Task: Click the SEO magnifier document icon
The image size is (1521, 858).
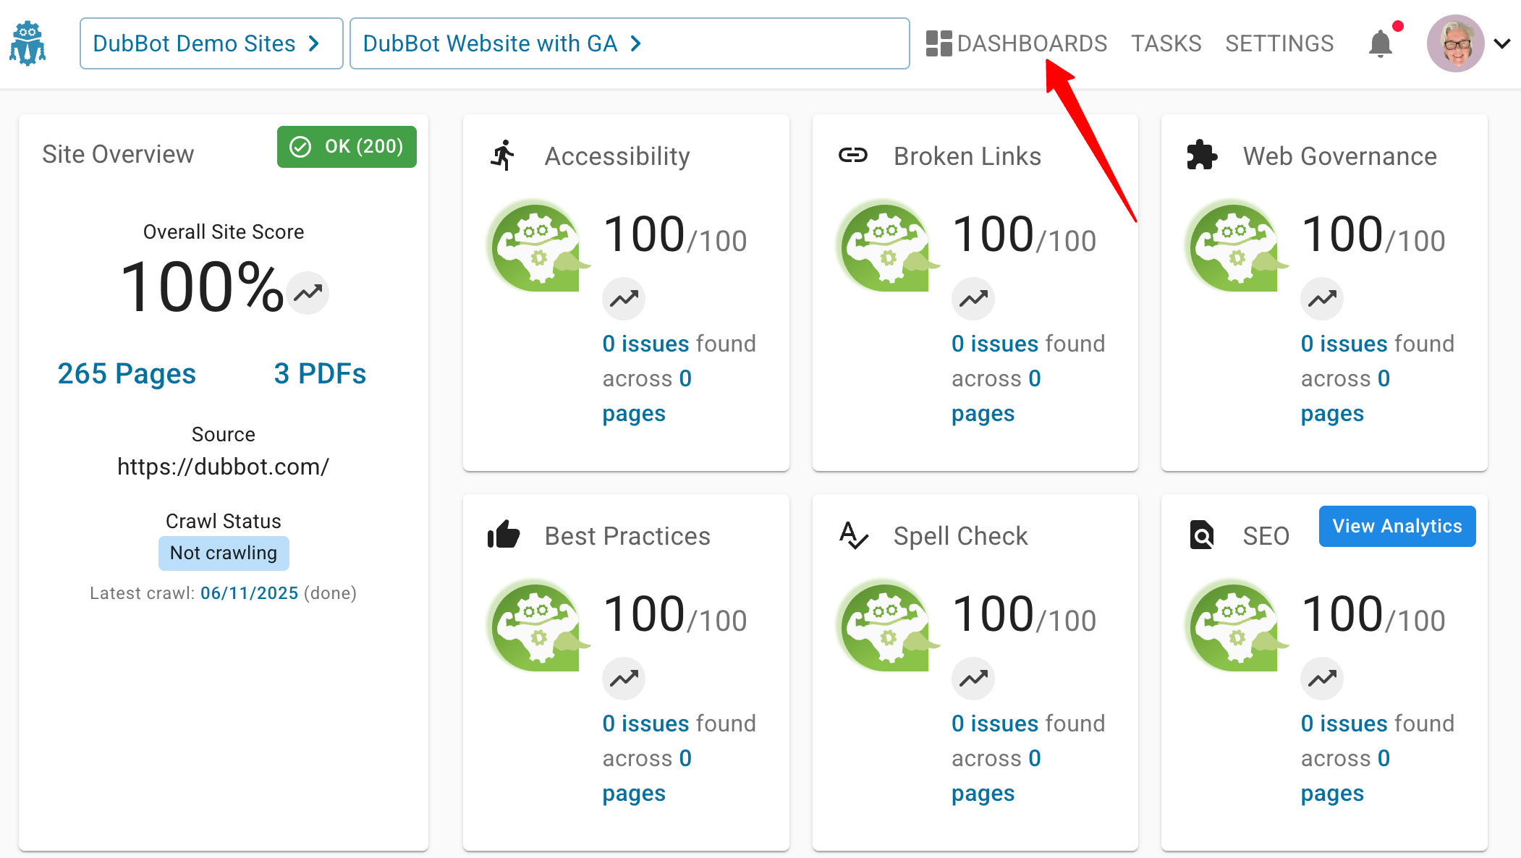Action: click(x=1202, y=535)
